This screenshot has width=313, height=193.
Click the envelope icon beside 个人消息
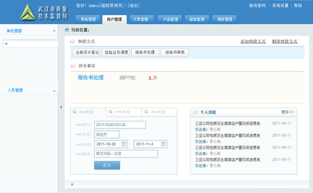point(196,112)
